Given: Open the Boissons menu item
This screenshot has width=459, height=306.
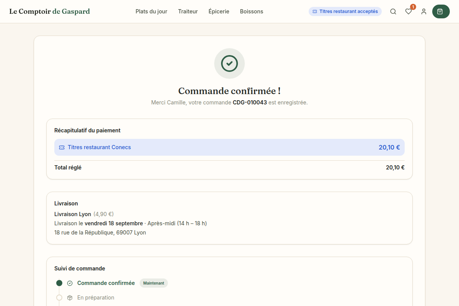Looking at the screenshot, I should tap(252, 11).
